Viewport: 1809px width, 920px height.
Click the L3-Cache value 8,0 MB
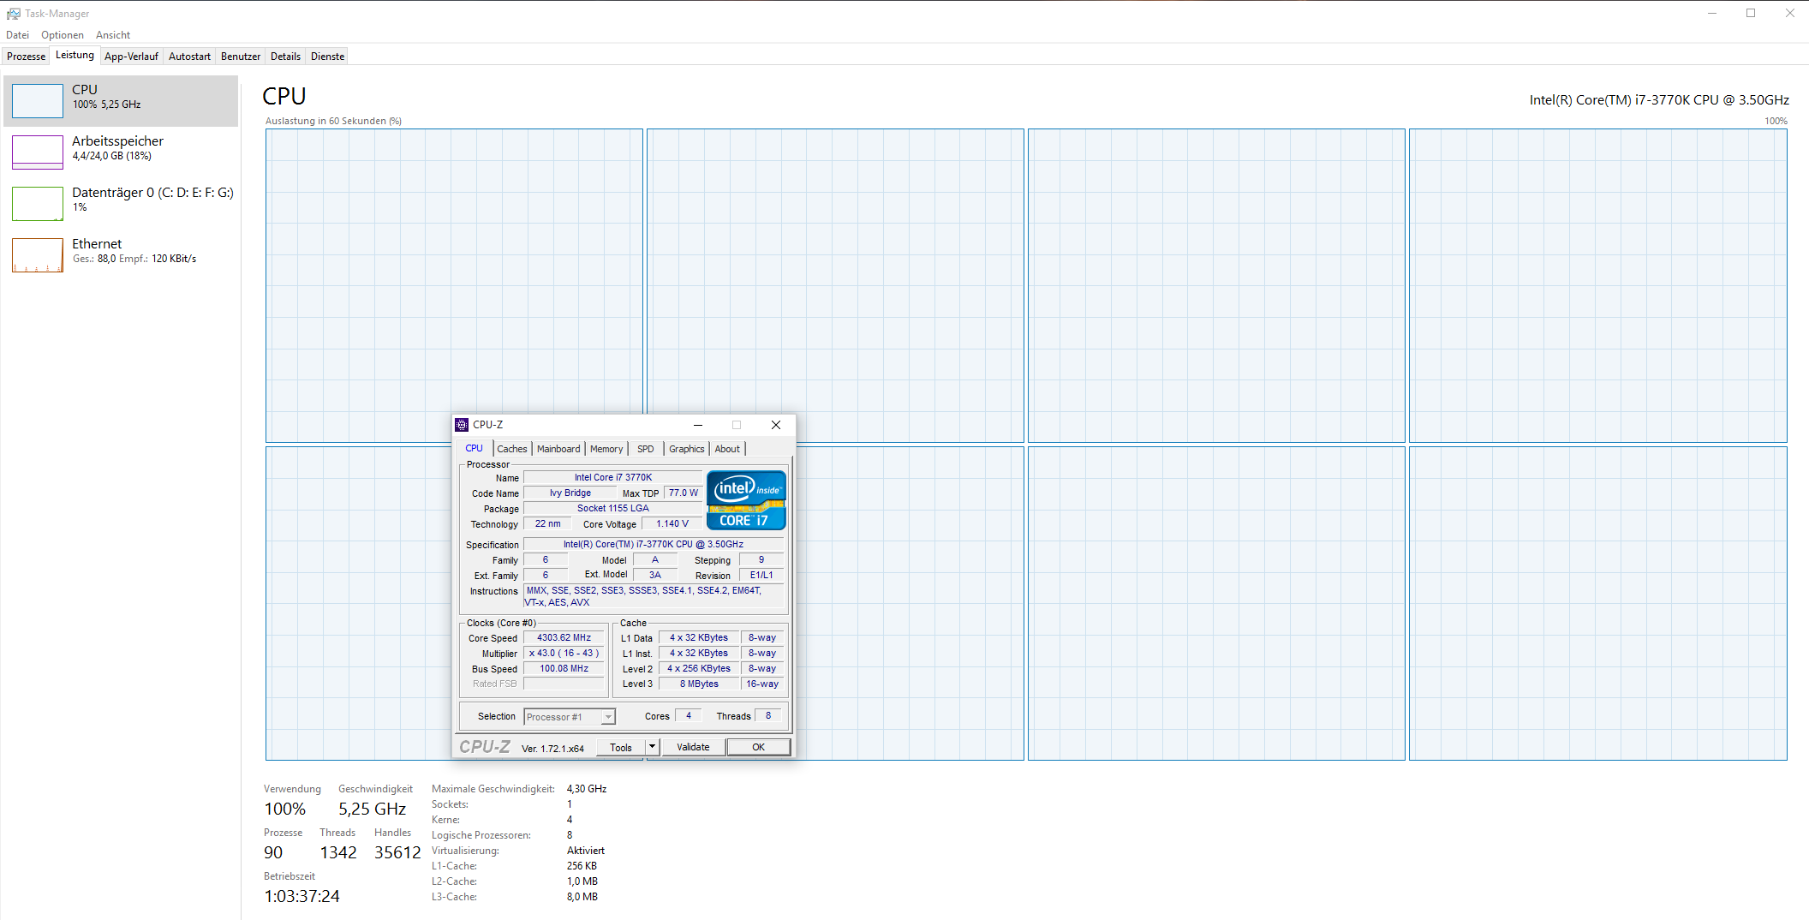(582, 897)
